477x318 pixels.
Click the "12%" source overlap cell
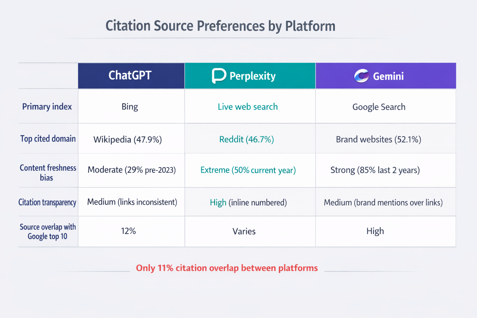[129, 231]
